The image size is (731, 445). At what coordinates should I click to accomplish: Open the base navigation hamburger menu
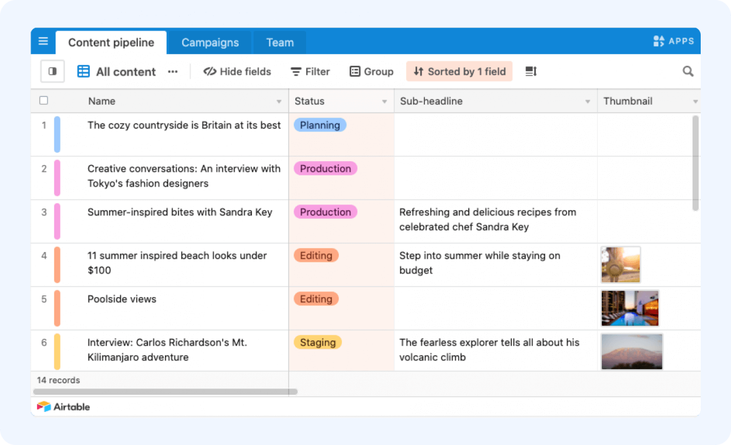(43, 41)
